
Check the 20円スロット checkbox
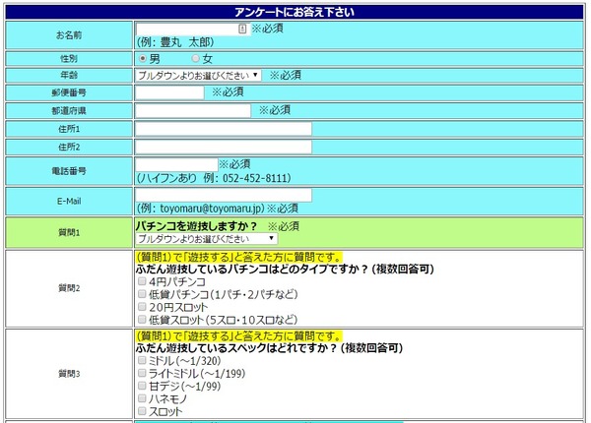point(142,306)
